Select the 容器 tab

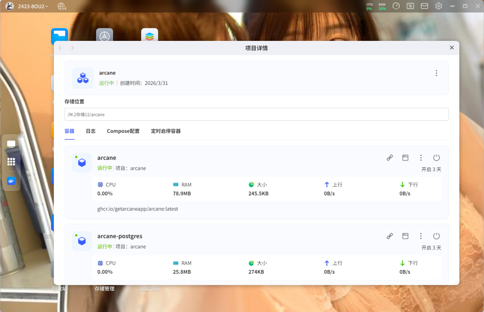click(x=70, y=131)
